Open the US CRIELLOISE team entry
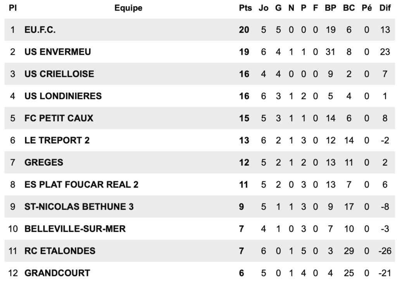The image size is (397, 283). (x=59, y=74)
